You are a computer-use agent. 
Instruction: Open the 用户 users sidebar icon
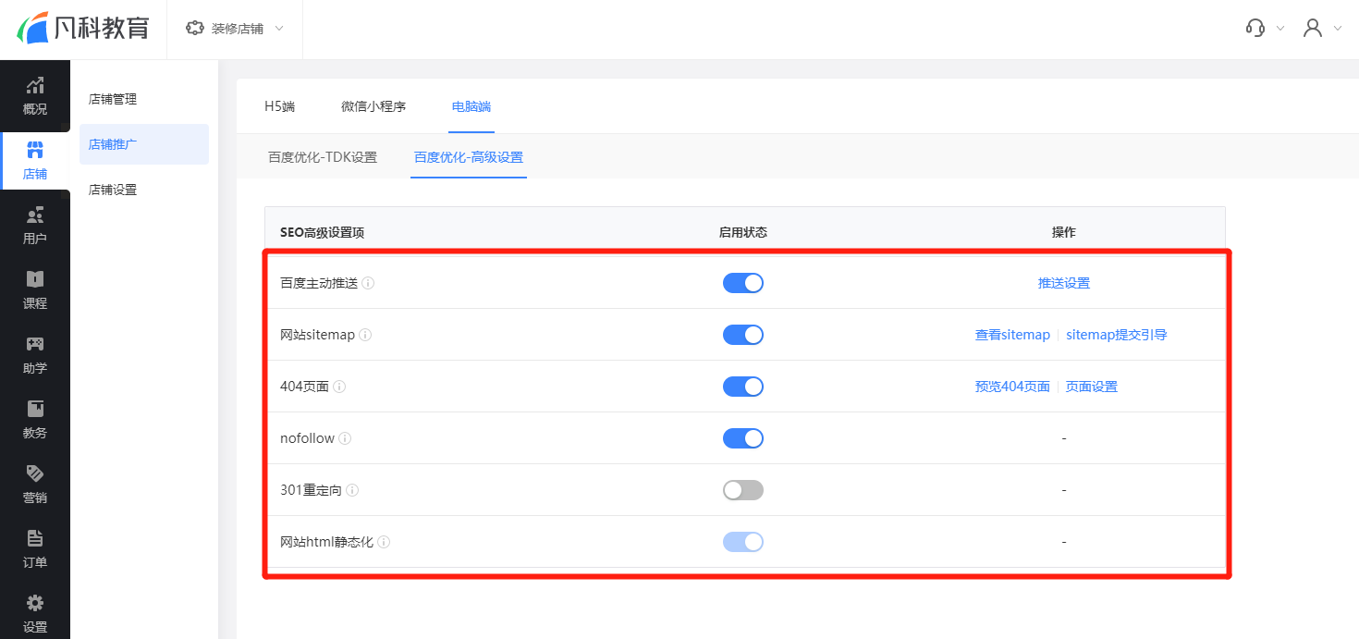[x=35, y=215]
